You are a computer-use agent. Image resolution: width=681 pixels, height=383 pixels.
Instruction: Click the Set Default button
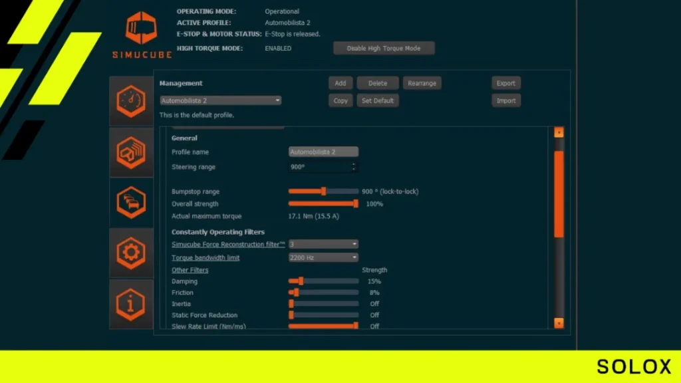(x=378, y=100)
